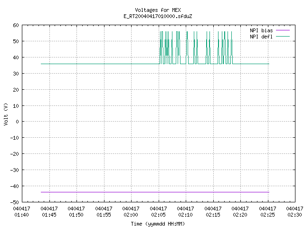Click the y-axis tick value -50
The height and width of the screenshot is (228, 304).
pyautogui.click(x=15, y=202)
